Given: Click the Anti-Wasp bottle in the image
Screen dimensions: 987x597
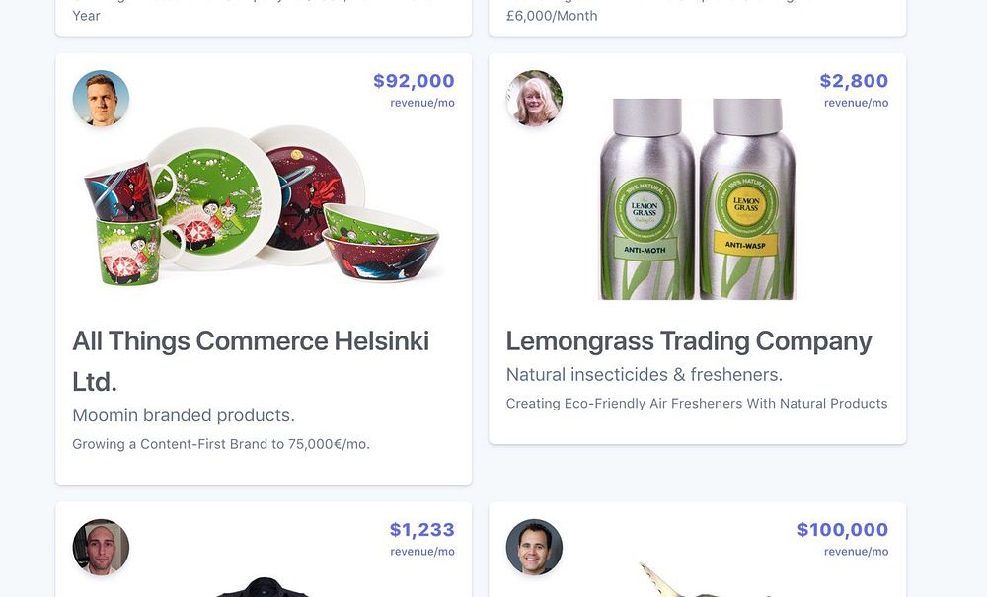Looking at the screenshot, I should pyautogui.click(x=747, y=198).
